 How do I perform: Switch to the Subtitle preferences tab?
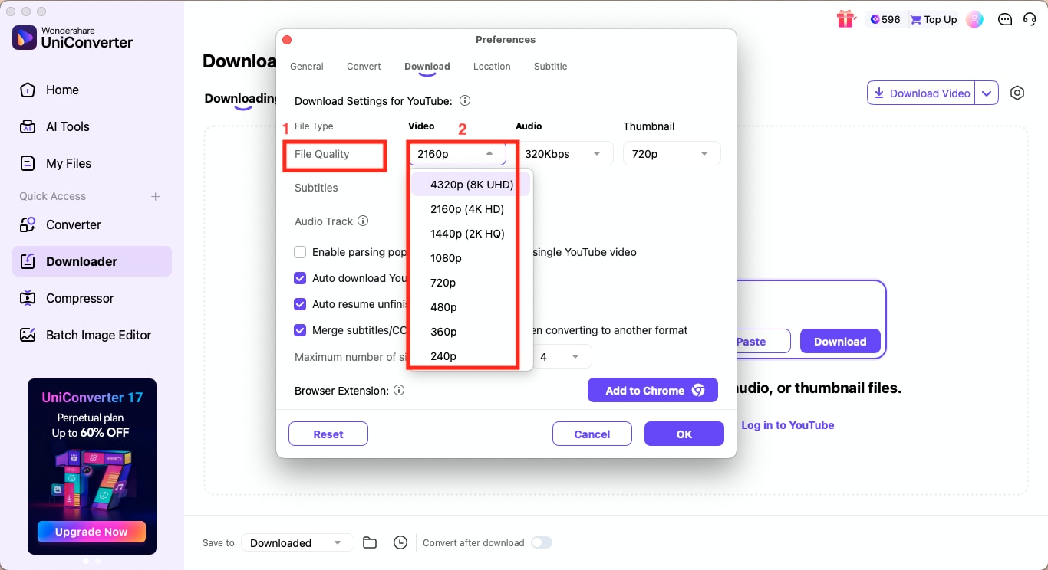click(550, 66)
